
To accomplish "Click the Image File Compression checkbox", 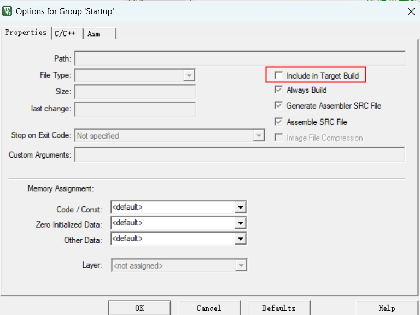I will tap(279, 138).
